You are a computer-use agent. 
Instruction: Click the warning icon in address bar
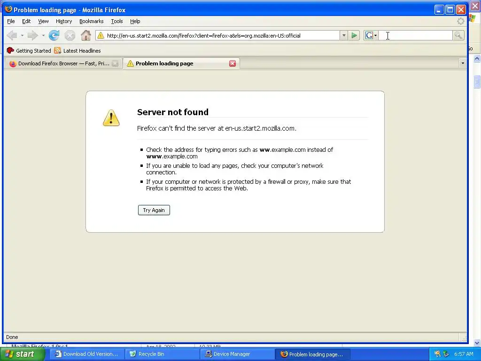coord(101,36)
